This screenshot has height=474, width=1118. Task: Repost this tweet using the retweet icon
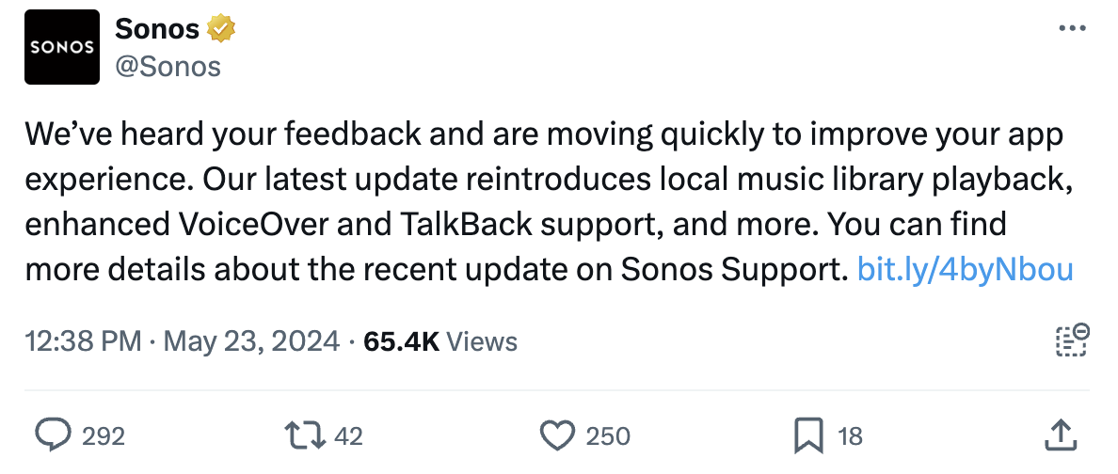tap(305, 434)
